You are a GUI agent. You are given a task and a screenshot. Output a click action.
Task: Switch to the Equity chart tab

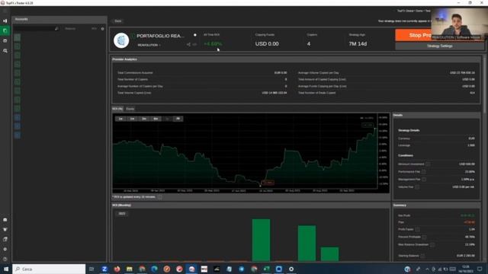[130, 109]
